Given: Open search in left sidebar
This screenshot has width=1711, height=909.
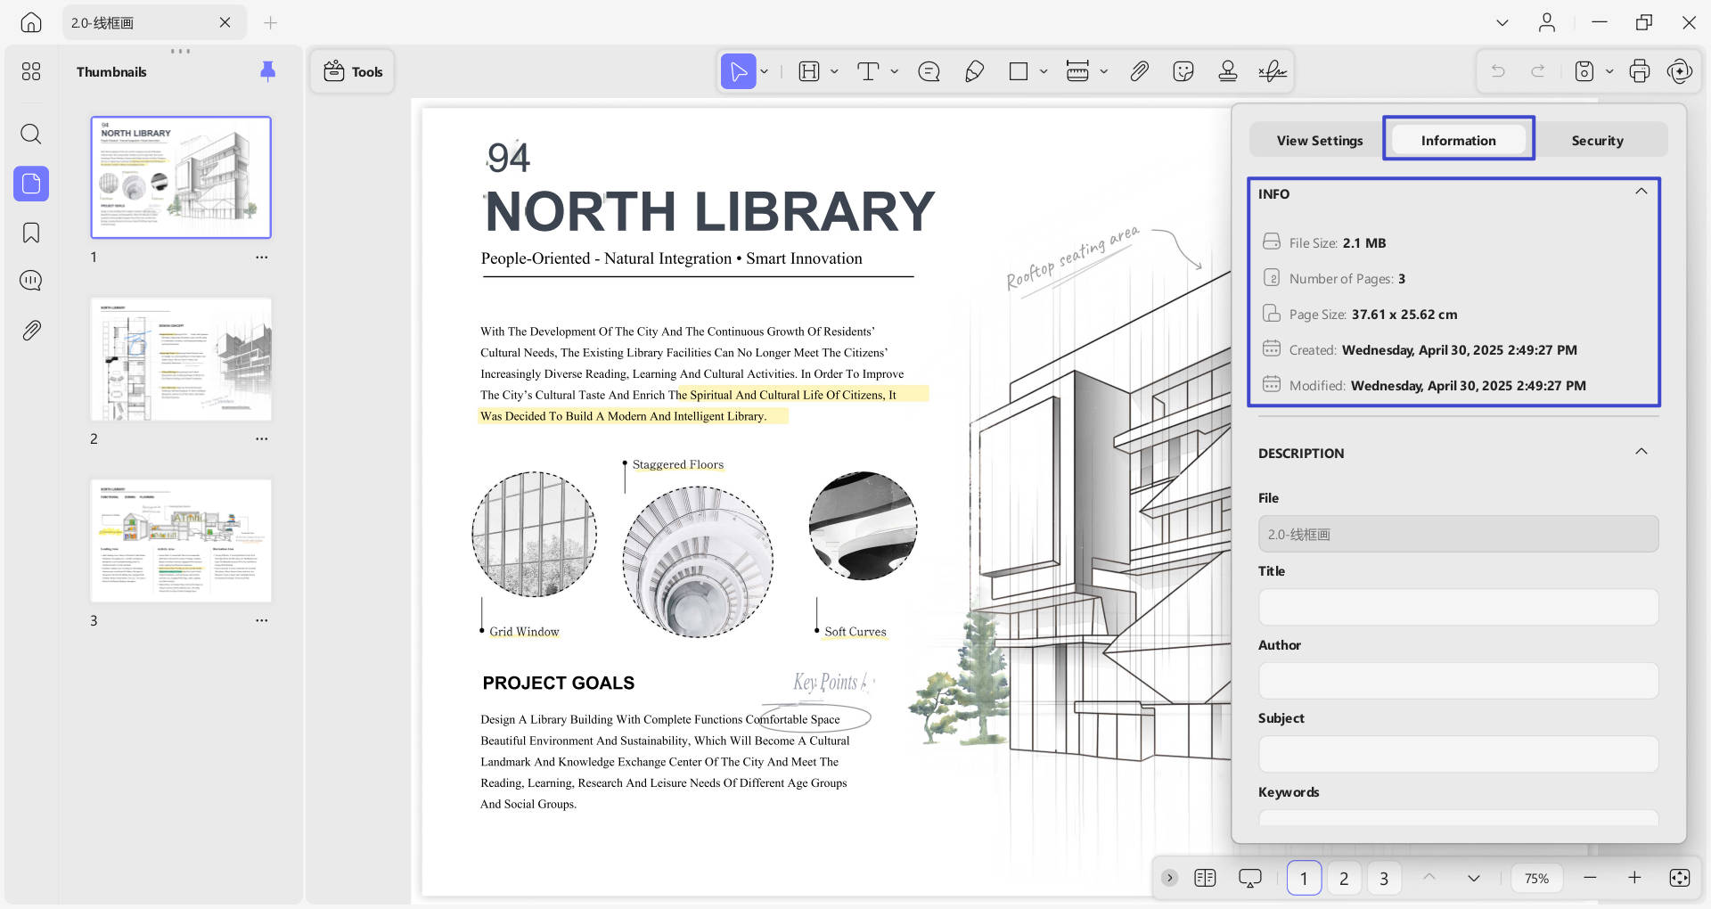Looking at the screenshot, I should tap(31, 135).
